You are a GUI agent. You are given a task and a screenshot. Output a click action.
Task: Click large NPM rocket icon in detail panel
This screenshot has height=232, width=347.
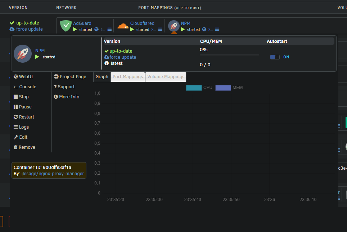pos(23,54)
